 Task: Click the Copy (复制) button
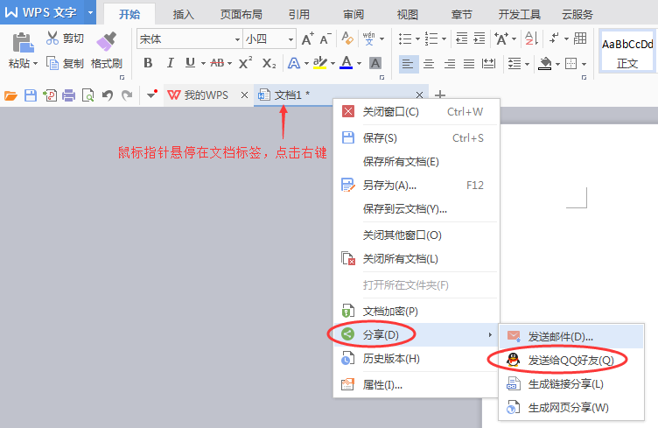[65, 63]
